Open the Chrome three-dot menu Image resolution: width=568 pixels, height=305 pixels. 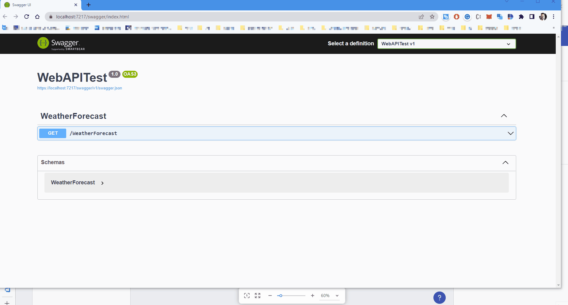(554, 17)
